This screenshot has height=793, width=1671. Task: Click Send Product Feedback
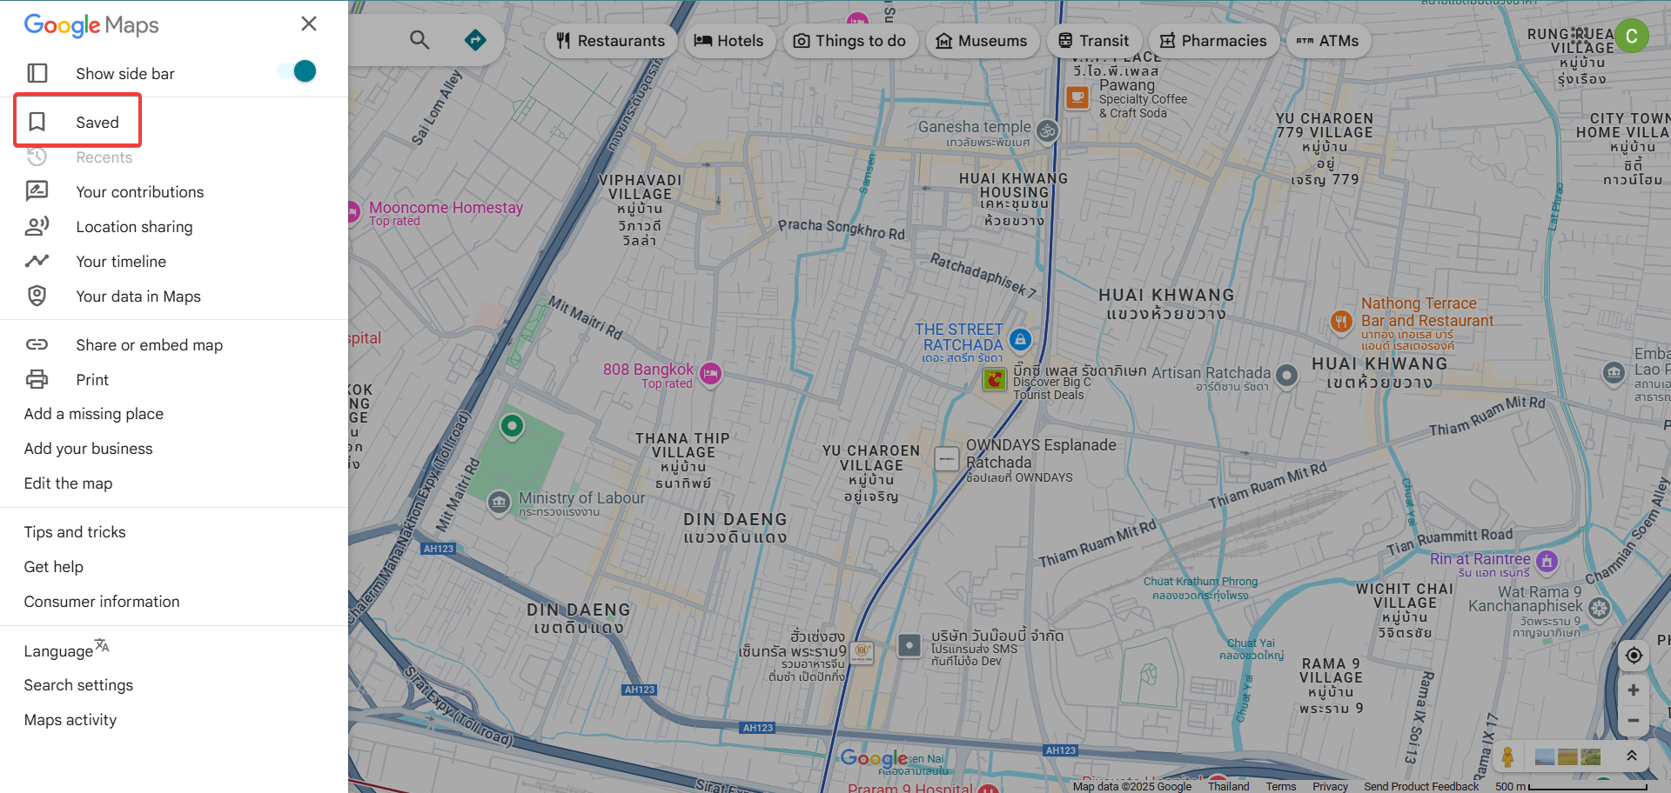(1421, 786)
